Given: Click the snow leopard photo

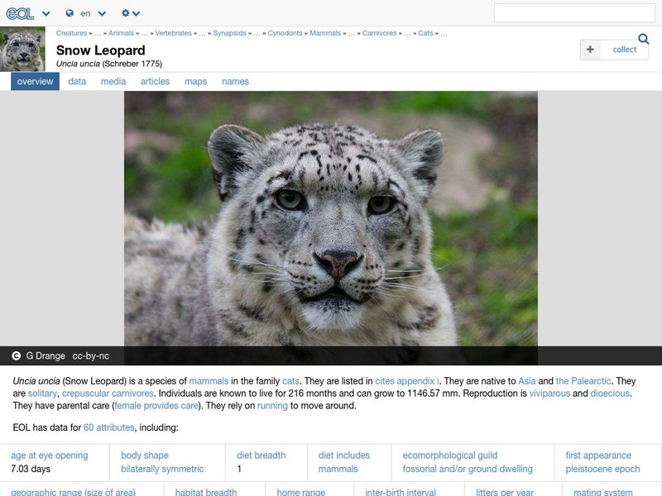Looking at the screenshot, I should (x=331, y=219).
